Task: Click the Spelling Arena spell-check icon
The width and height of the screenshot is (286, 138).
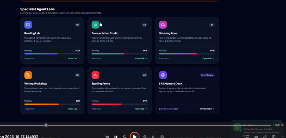Action: pyautogui.click(x=95, y=75)
